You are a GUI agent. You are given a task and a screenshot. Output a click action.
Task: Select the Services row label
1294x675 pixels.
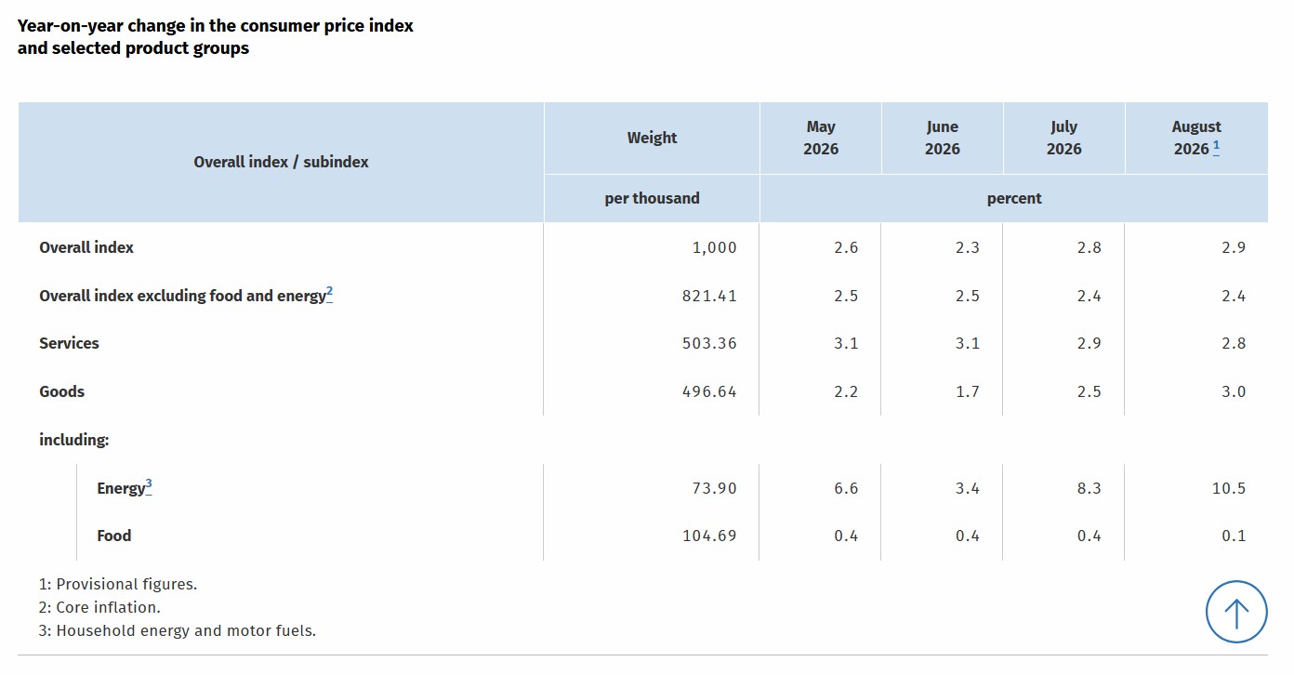point(69,343)
